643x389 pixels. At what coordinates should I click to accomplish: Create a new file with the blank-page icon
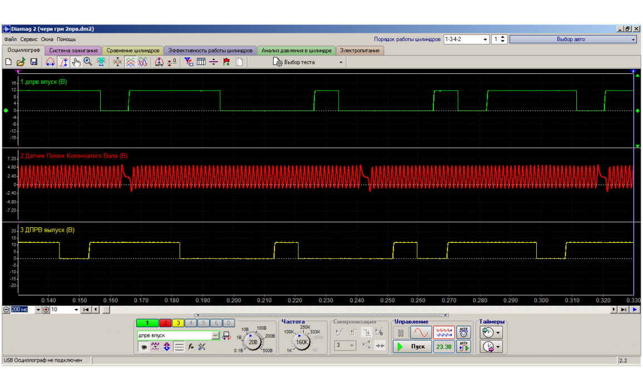coord(8,62)
